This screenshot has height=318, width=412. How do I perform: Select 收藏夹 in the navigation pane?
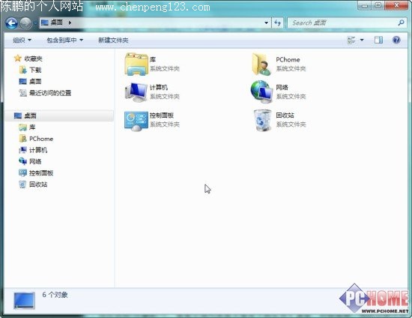(x=33, y=58)
